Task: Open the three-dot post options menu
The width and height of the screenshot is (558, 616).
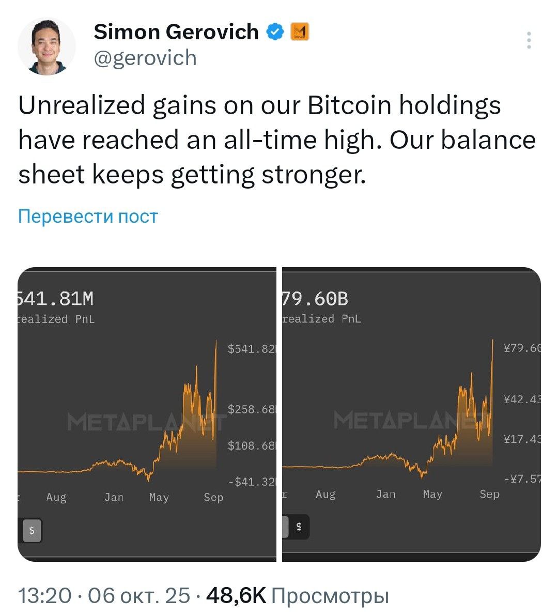Action: coord(529,40)
